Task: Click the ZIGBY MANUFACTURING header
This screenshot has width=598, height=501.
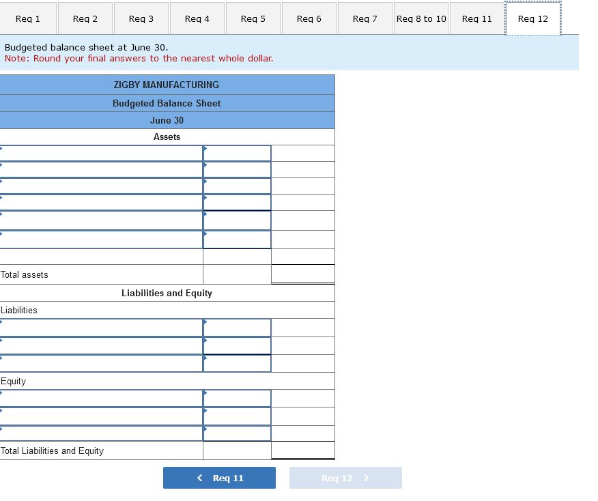Action: pos(167,85)
